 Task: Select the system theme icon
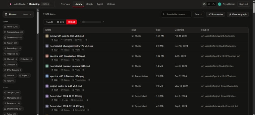pos(204,4)
